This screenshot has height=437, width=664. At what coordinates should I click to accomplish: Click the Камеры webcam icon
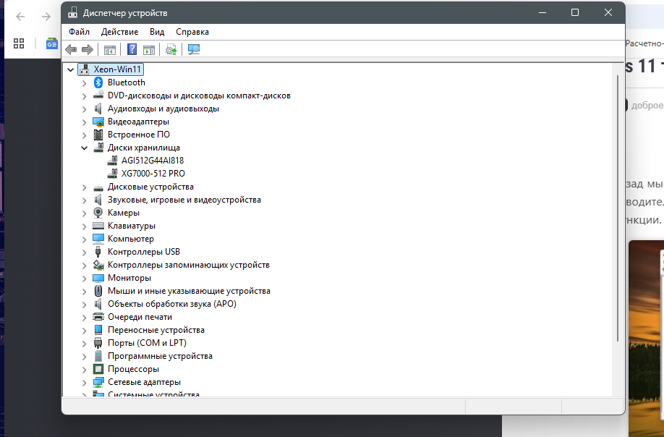point(98,213)
